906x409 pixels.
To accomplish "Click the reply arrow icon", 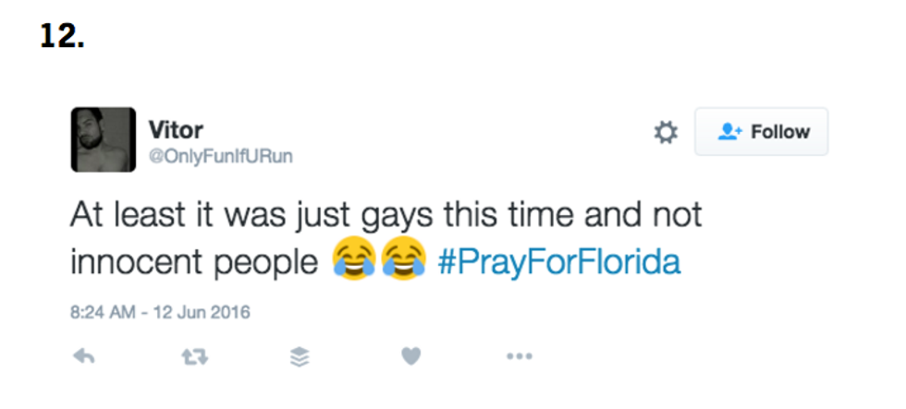I will 84,356.
